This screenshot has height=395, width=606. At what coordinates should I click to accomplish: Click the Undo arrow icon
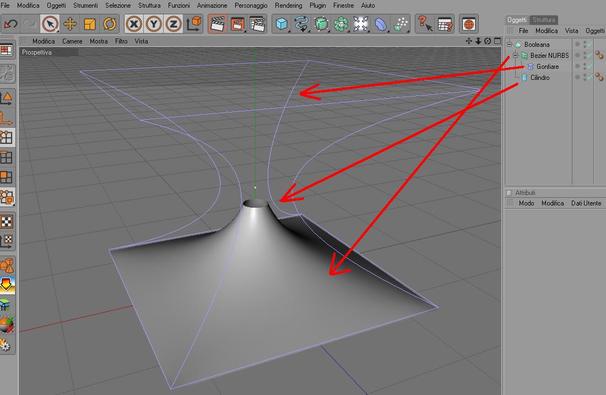click(10, 24)
